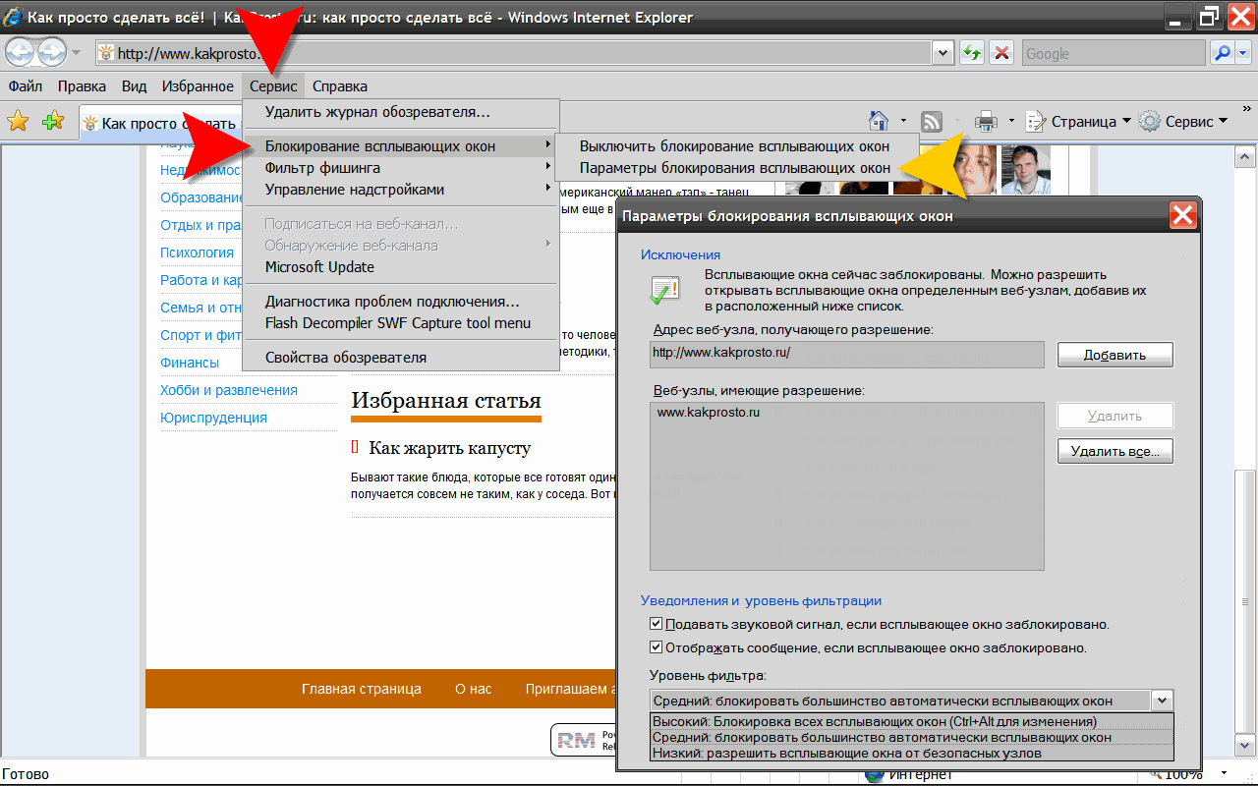This screenshot has width=1258, height=786.
Task: Click the Stop loading red X icon
Action: (1001, 53)
